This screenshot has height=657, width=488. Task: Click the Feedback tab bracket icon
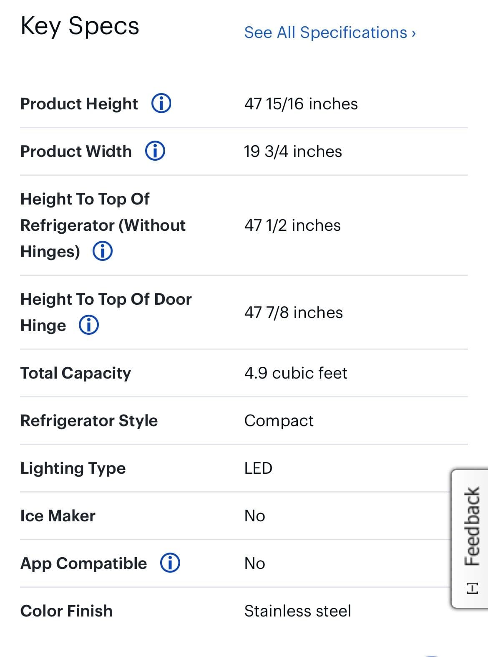pyautogui.click(x=472, y=588)
